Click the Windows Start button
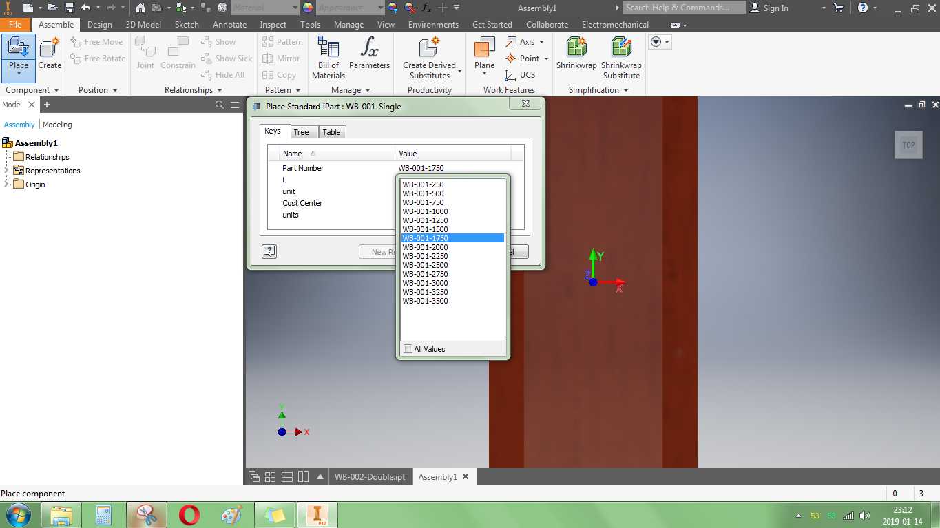 tap(17, 515)
